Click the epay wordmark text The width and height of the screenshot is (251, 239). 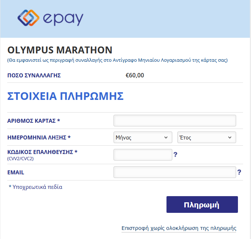[63, 19]
